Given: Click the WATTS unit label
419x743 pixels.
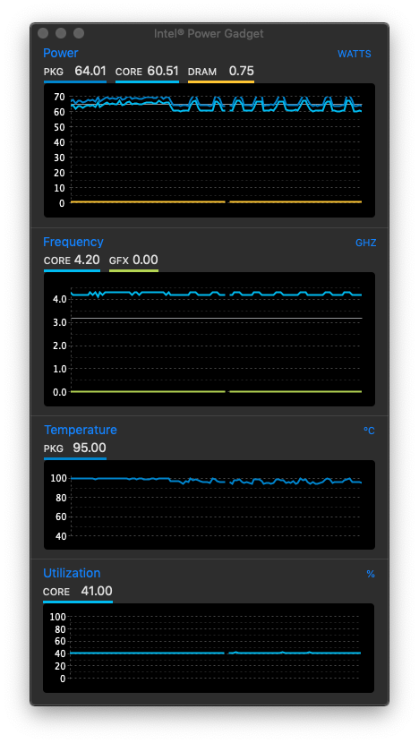Looking at the screenshot, I should [x=354, y=54].
